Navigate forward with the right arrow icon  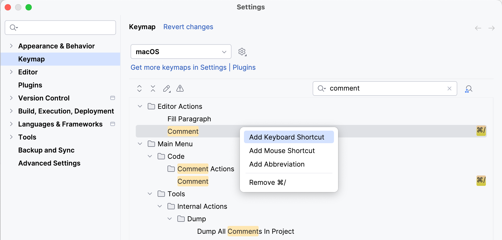492,28
